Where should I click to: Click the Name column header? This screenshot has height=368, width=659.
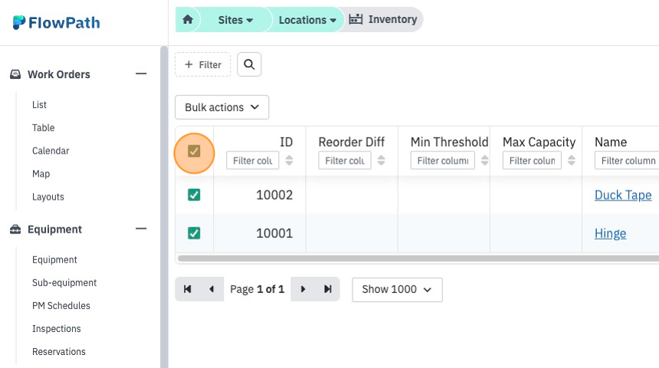click(x=611, y=142)
